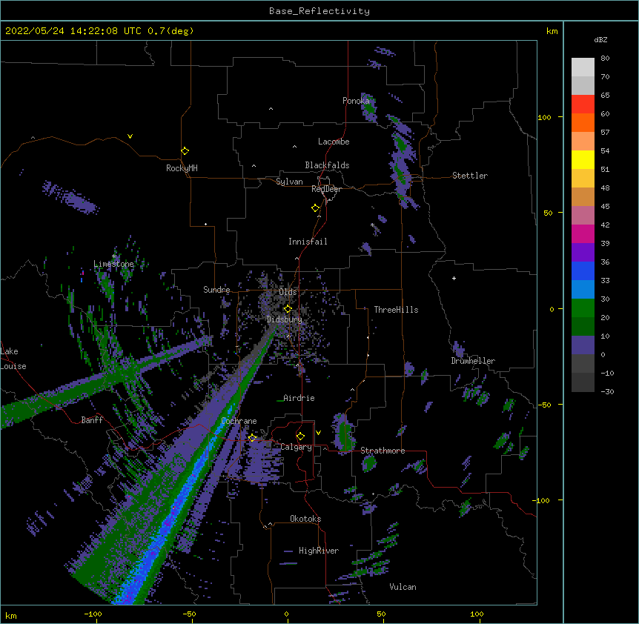Click the Banff label
The image size is (639, 624).
coord(92,420)
